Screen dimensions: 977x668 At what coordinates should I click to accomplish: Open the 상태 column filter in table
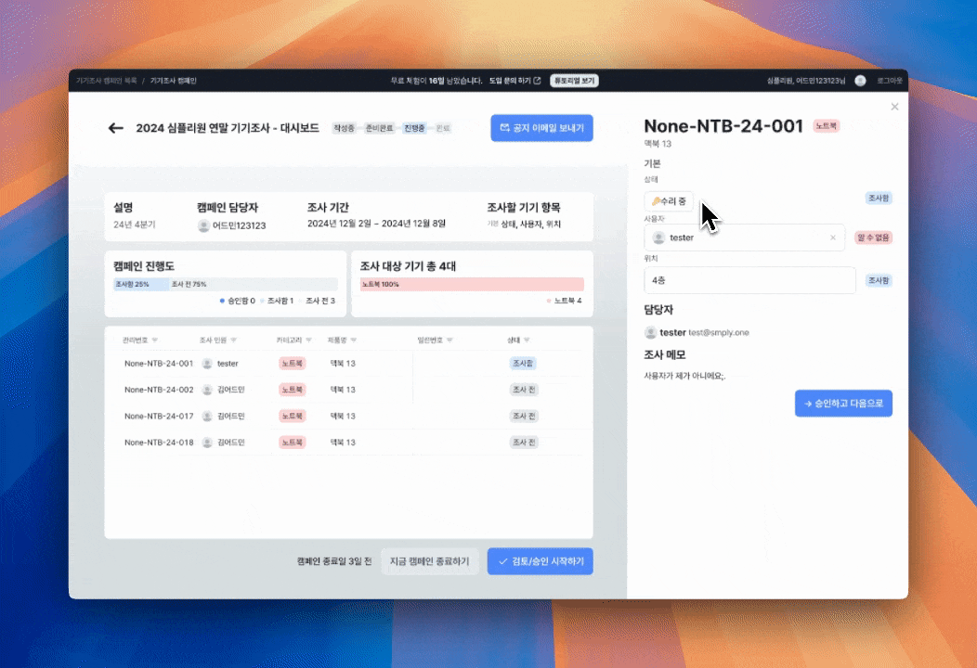(527, 340)
